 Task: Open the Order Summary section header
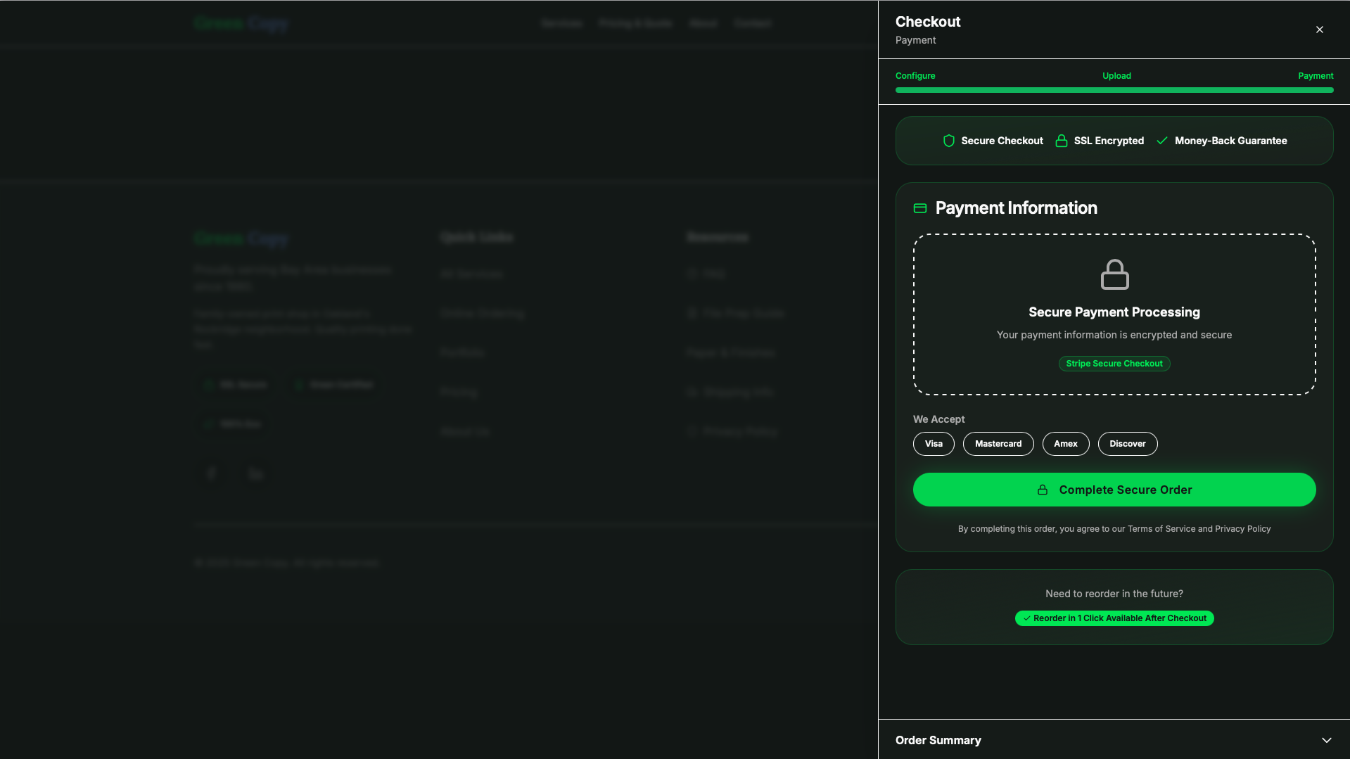tap(938, 740)
